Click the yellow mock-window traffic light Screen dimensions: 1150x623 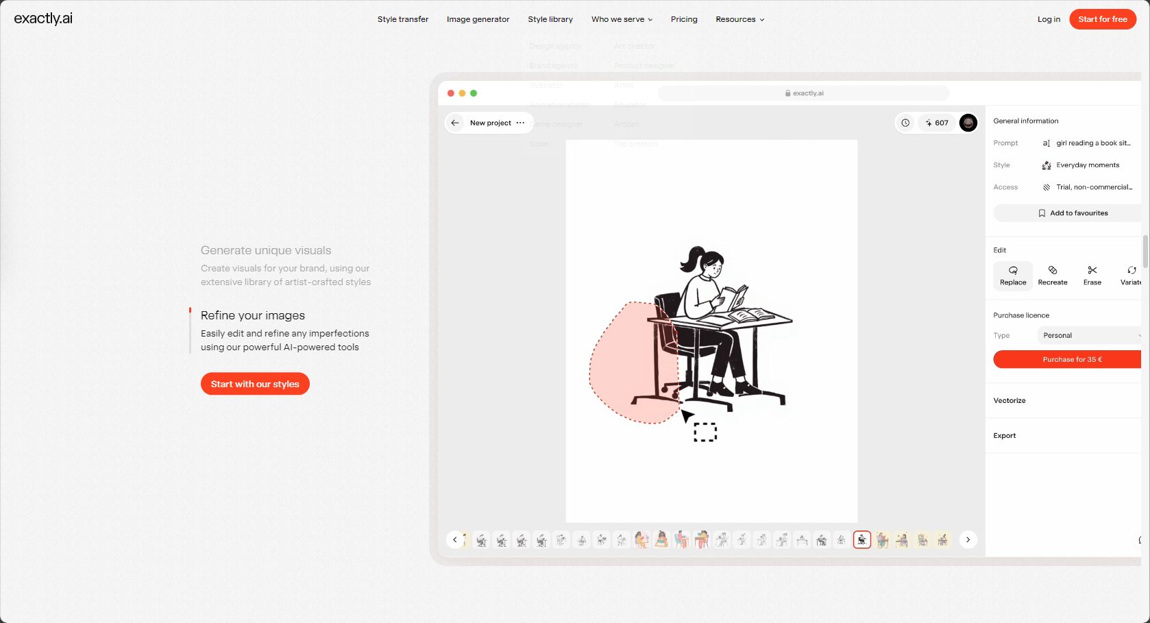[462, 93]
